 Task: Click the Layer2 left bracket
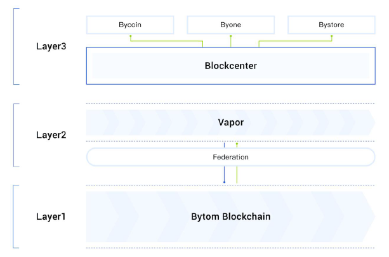point(15,135)
